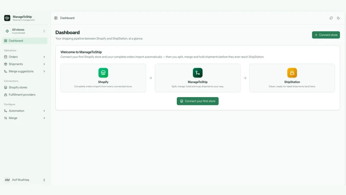The height and width of the screenshot is (195, 346).
Task: Click 'Split, merge, hold and map shipments' text
Action: [198, 86]
